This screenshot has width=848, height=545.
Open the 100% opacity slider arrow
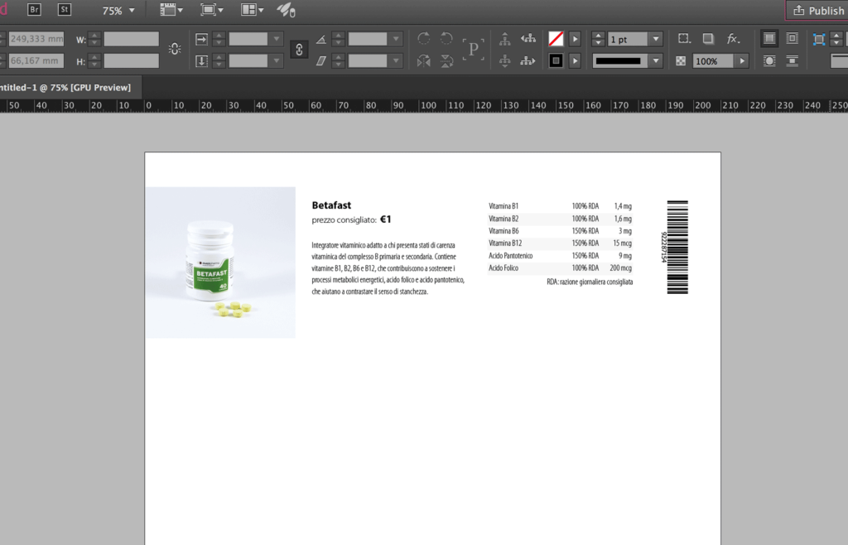[742, 61]
